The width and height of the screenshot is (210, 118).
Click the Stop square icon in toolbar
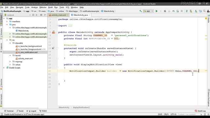tap(182, 11)
